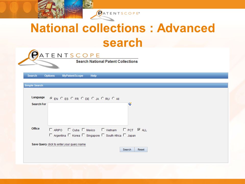The width and height of the screenshot is (245, 184).
Task: Click the 'Search National Patent Collections' heading
Action: point(107,62)
